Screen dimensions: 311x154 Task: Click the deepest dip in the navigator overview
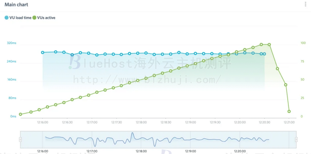pos(155,146)
